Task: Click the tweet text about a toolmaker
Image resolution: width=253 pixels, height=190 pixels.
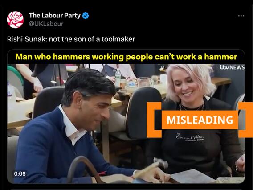Action: [71, 39]
